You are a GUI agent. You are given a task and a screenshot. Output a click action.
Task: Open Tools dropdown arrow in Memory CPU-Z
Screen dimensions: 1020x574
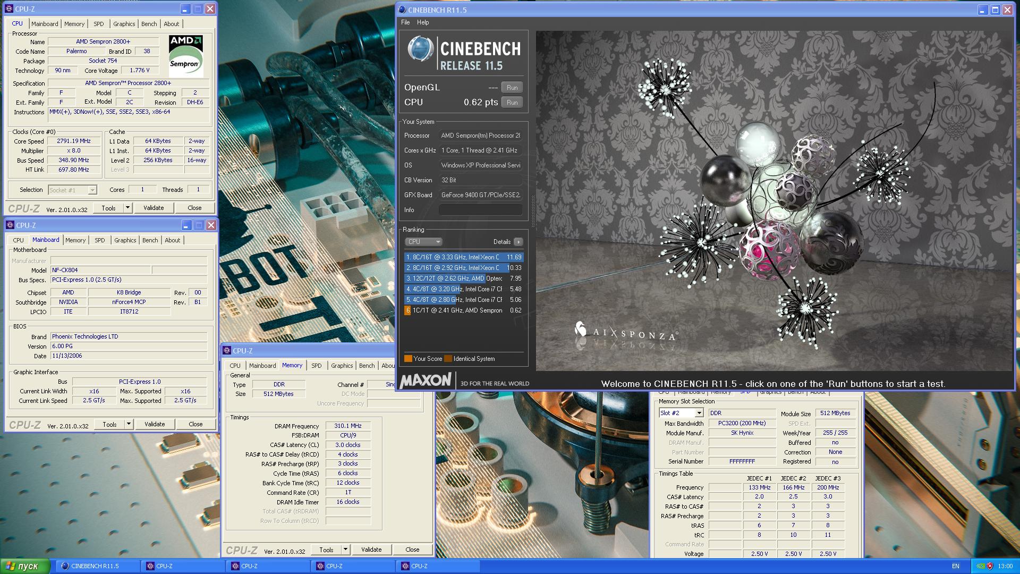(345, 550)
